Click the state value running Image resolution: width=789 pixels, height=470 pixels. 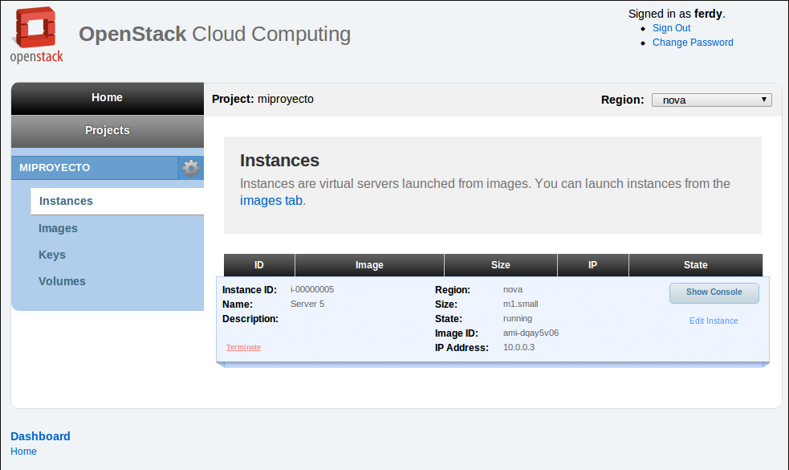click(518, 319)
